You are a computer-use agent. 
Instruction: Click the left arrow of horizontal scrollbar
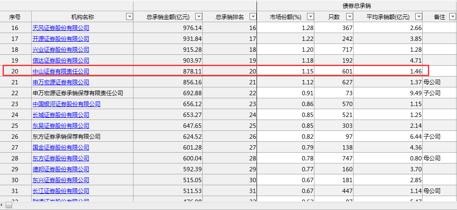tap(2, 205)
